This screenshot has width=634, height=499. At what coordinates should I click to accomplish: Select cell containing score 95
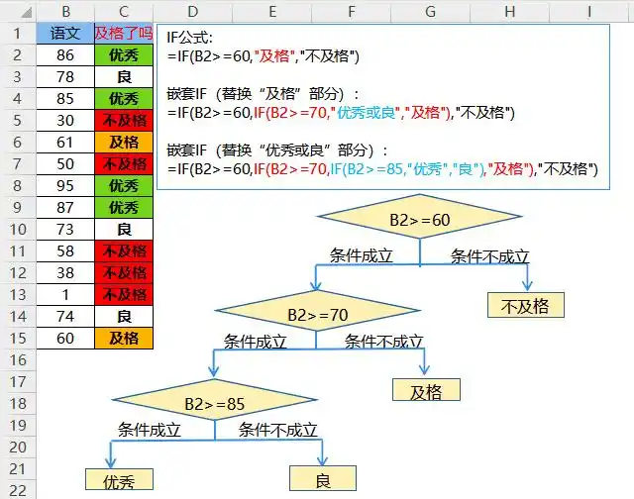65,186
